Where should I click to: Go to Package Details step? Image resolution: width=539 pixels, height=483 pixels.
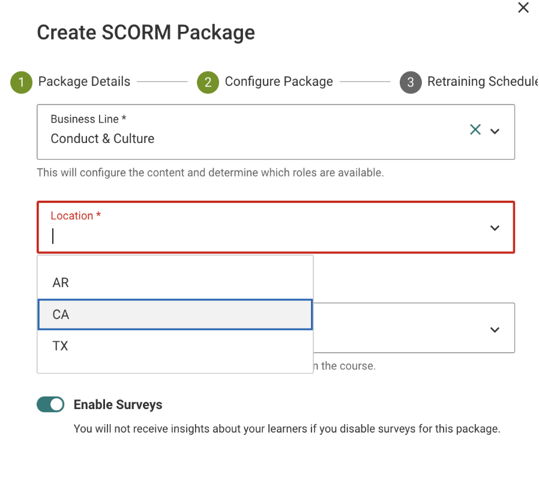point(84,82)
